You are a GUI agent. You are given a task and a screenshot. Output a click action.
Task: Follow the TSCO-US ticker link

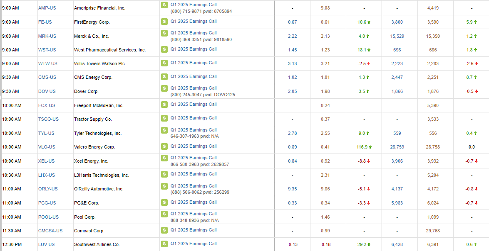(x=49, y=119)
